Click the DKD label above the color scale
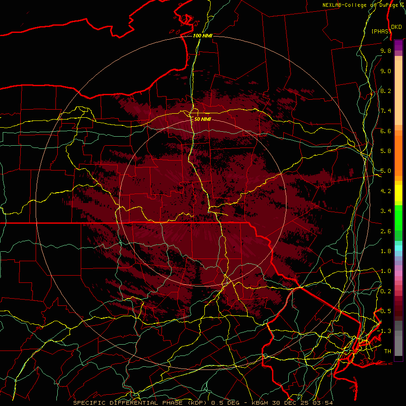Viewport: 406px width, 406px height. click(x=396, y=27)
